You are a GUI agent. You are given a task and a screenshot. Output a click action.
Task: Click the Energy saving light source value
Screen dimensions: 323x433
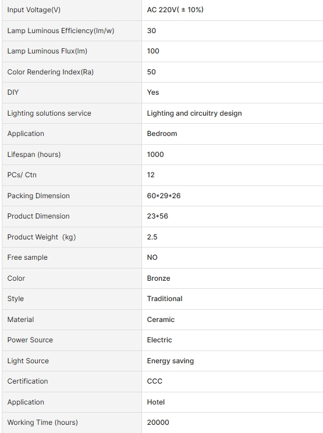point(171,361)
